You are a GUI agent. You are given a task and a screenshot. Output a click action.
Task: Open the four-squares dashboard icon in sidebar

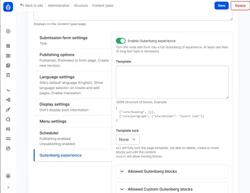(8, 46)
